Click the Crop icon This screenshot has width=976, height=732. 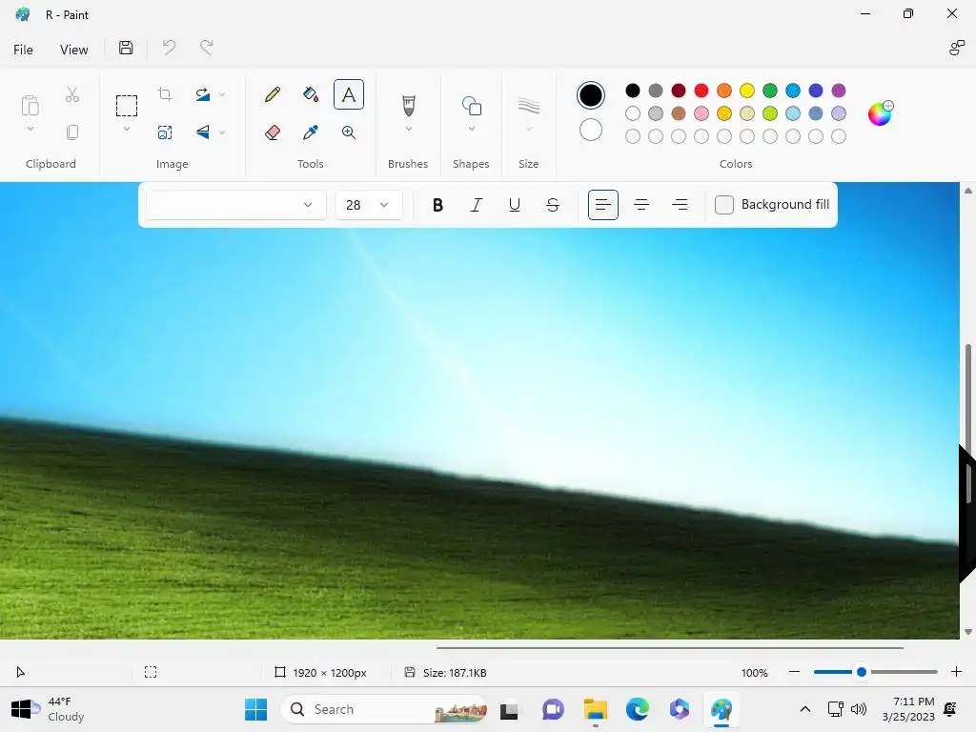coord(165,94)
